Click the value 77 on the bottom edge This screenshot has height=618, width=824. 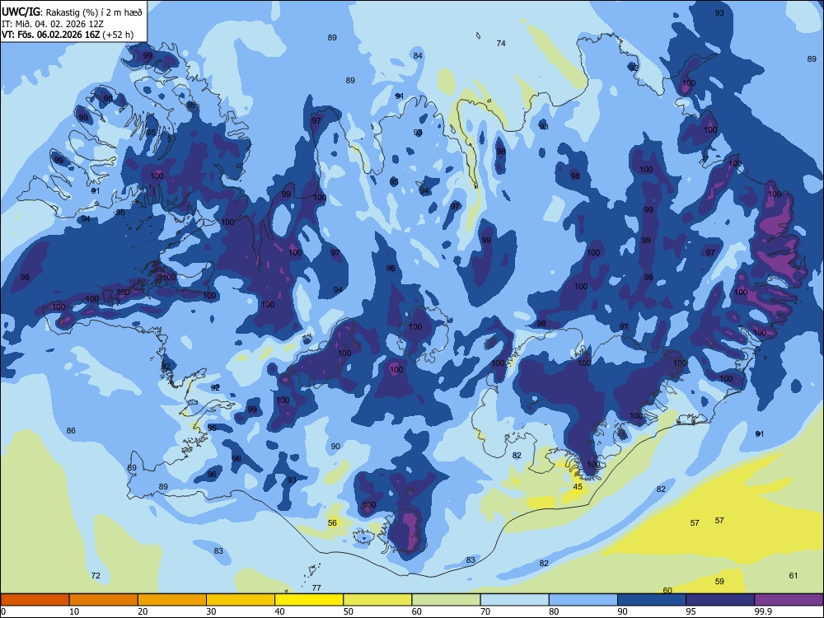pos(316,588)
